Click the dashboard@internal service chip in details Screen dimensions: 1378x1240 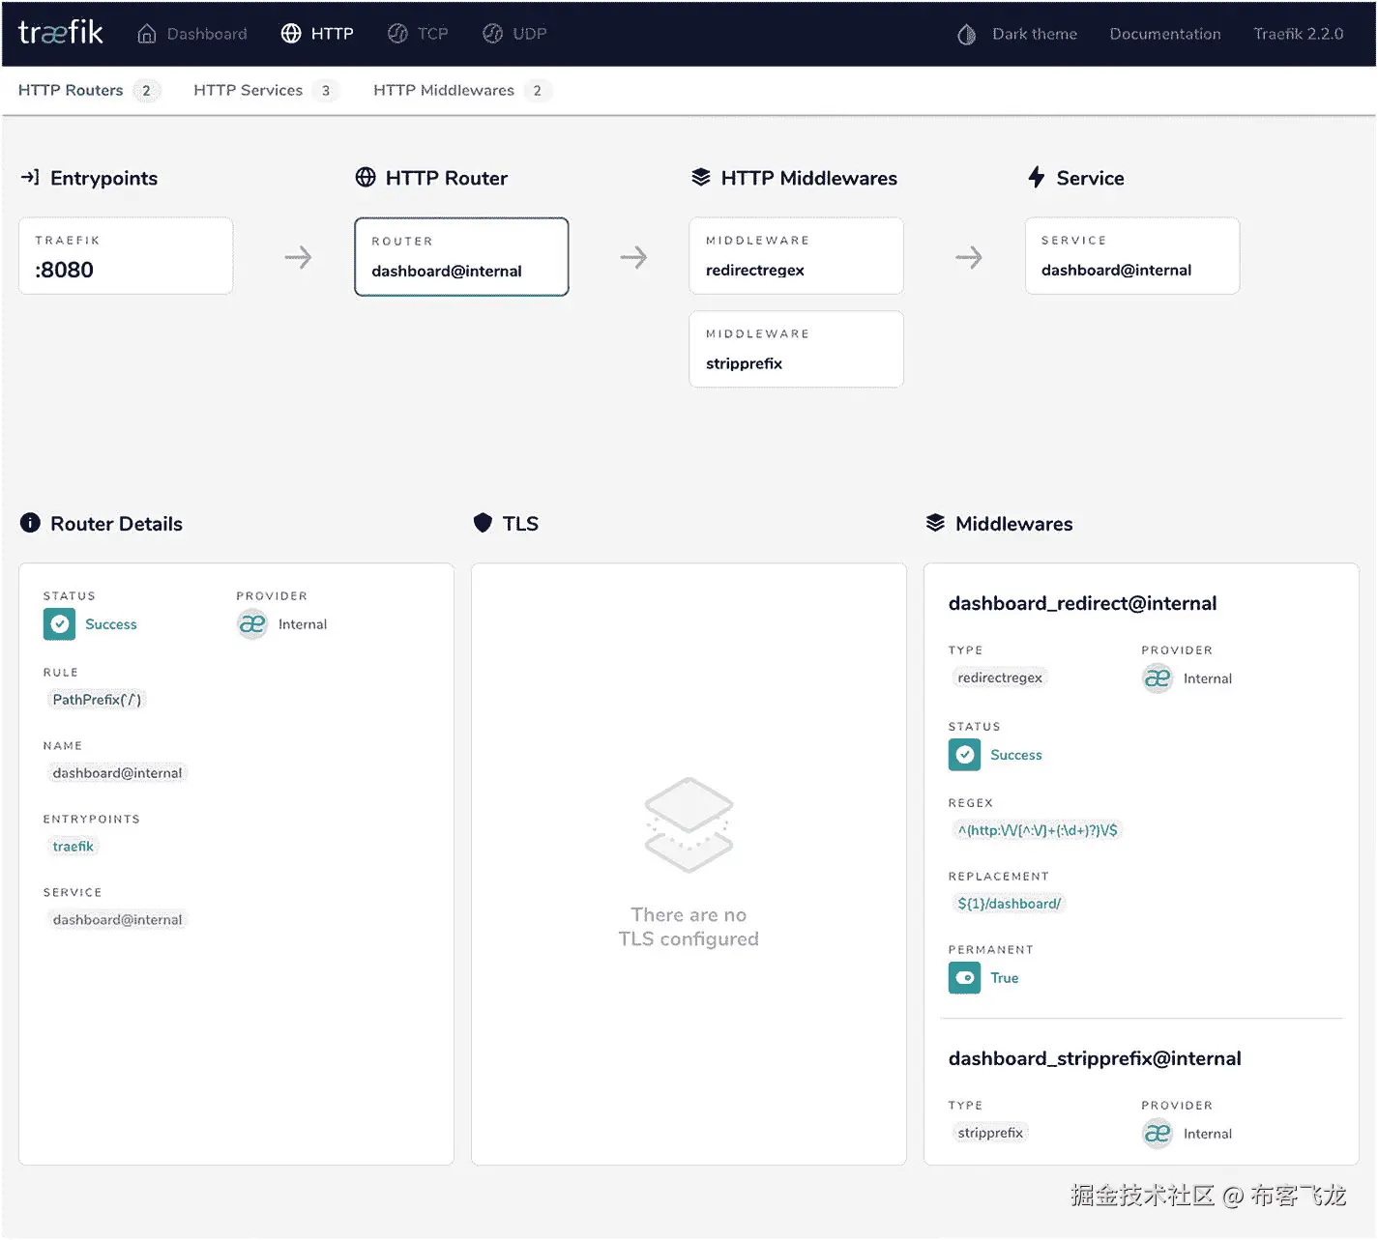117,920
